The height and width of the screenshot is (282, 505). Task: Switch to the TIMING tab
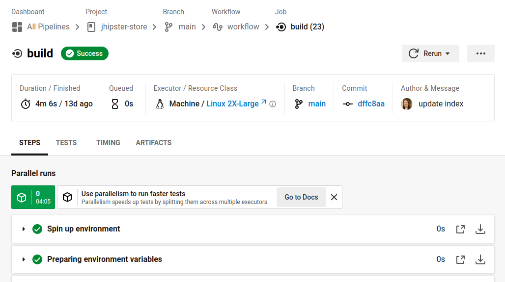click(x=108, y=143)
